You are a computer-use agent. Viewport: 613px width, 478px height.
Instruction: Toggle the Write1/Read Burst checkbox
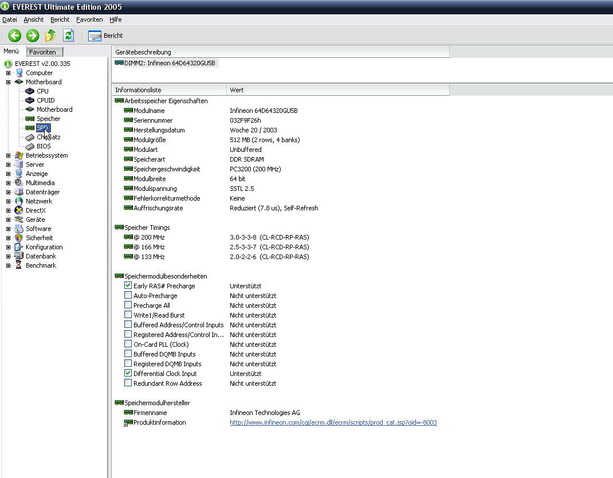(128, 315)
